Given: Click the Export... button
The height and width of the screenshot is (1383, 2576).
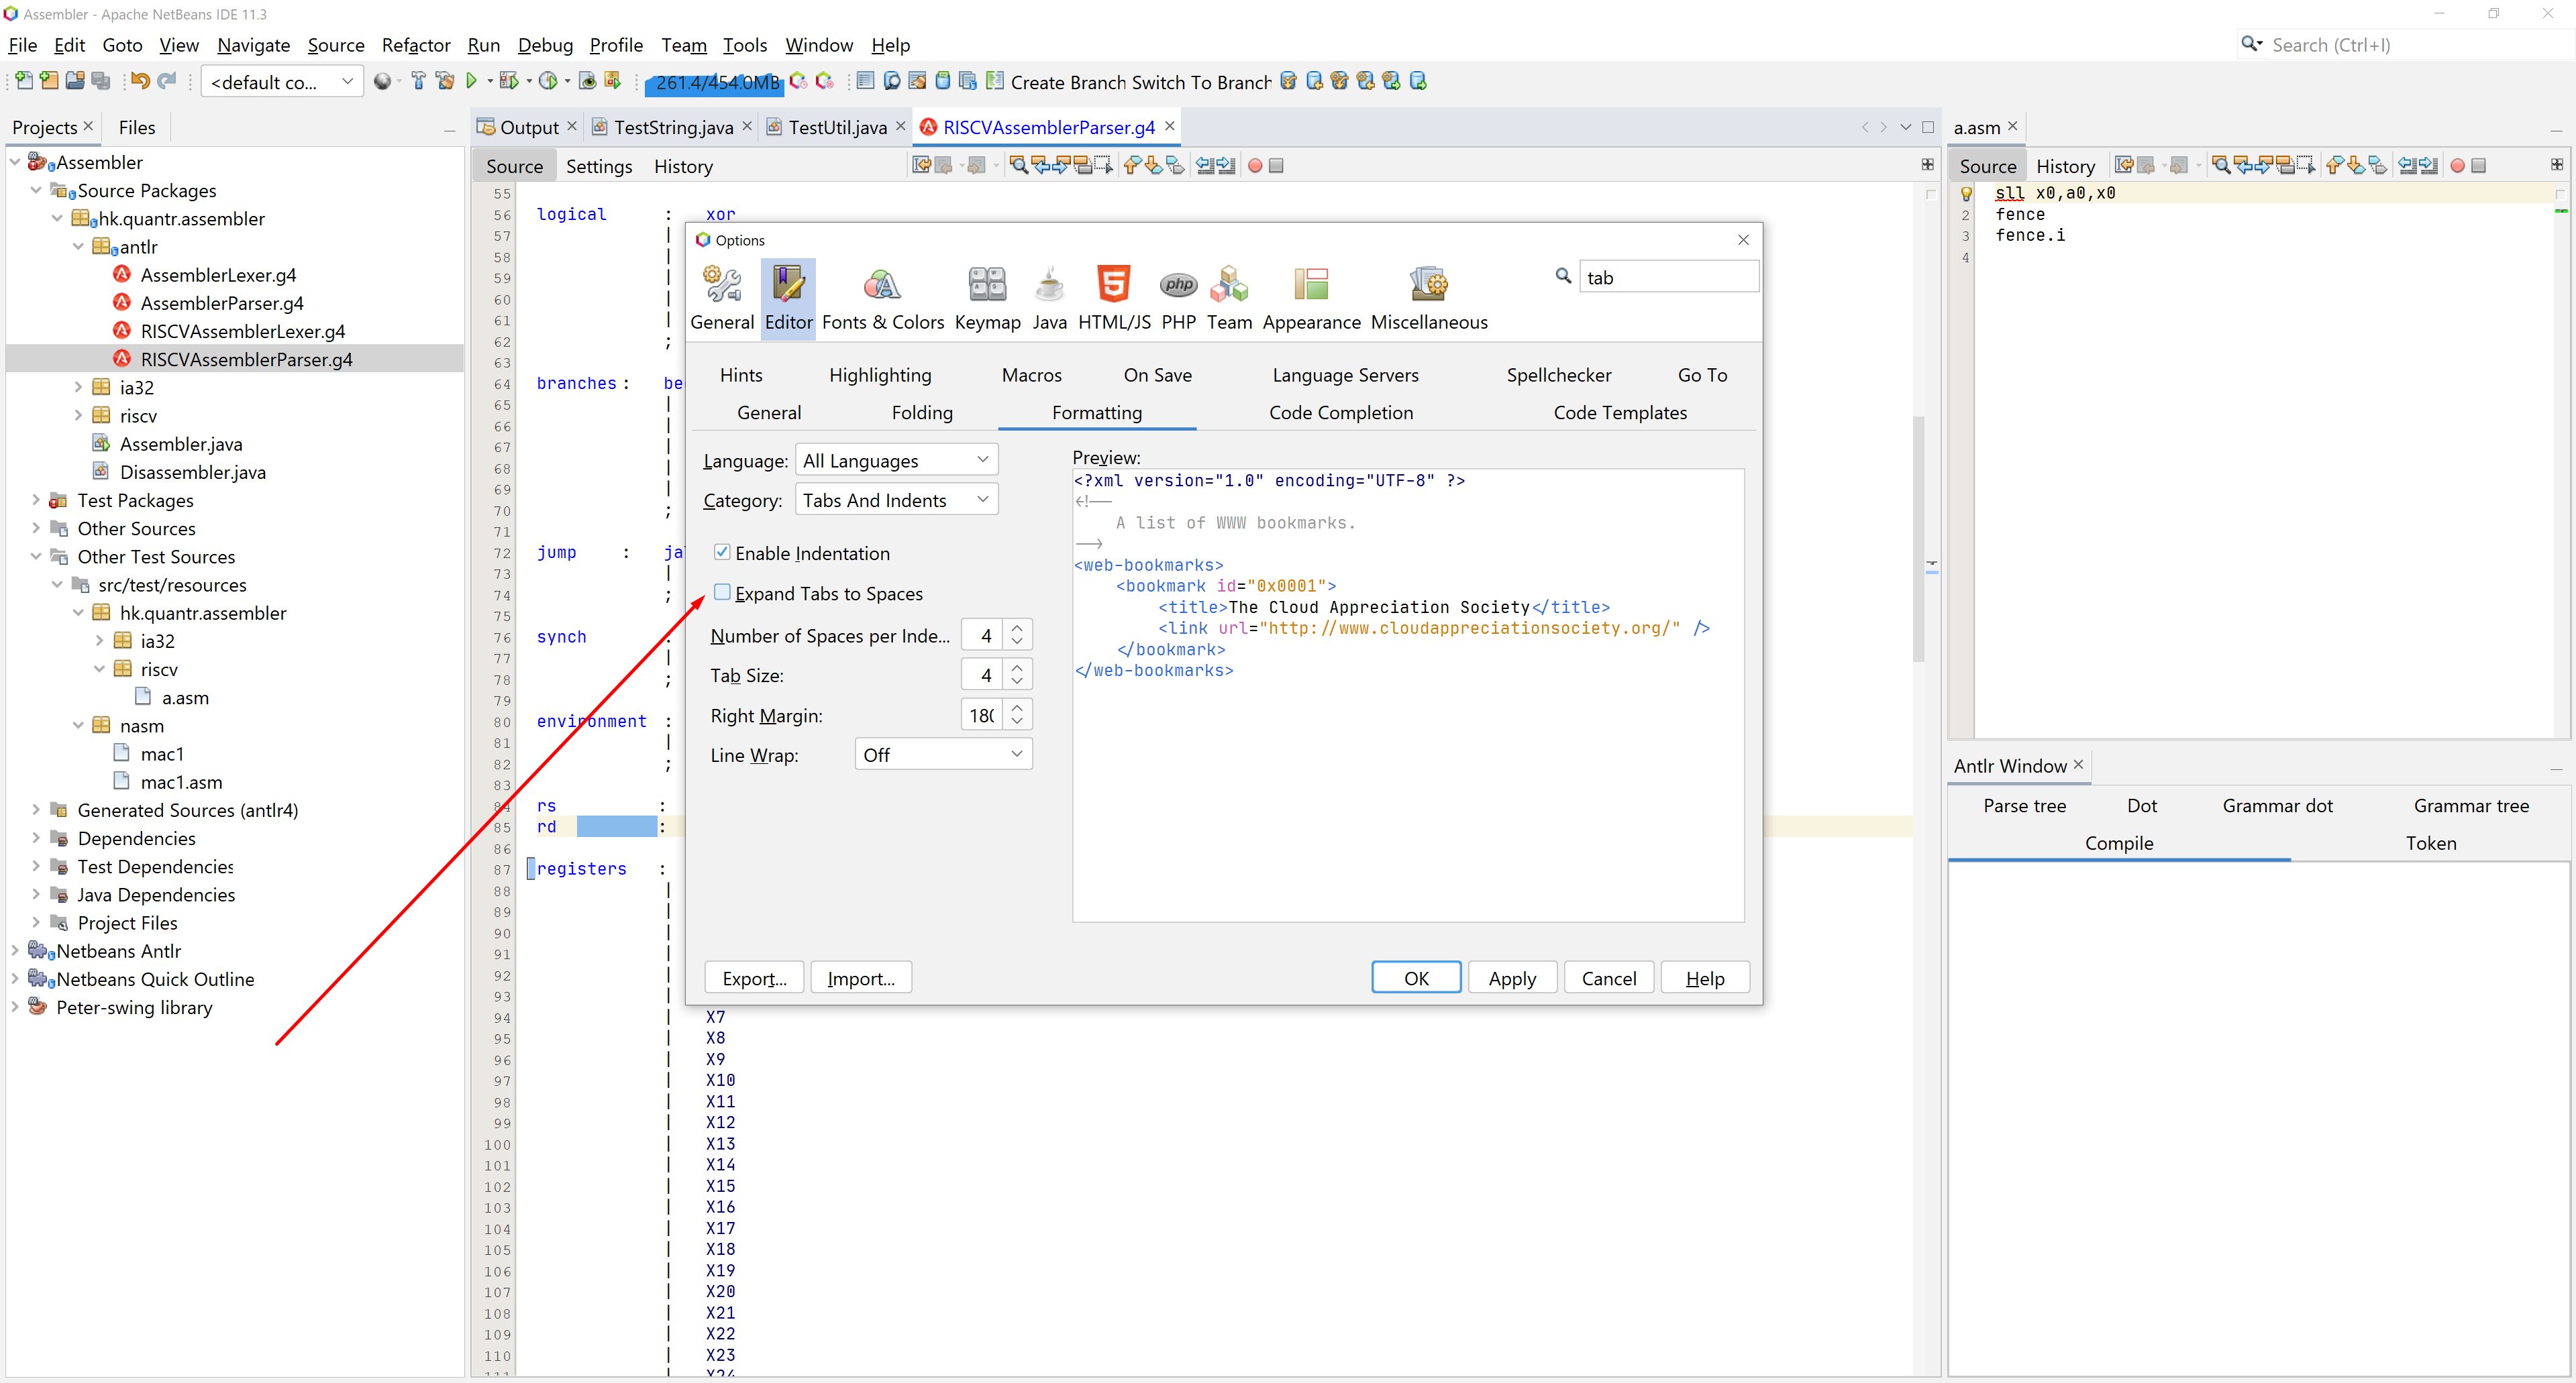Looking at the screenshot, I should click(754, 977).
